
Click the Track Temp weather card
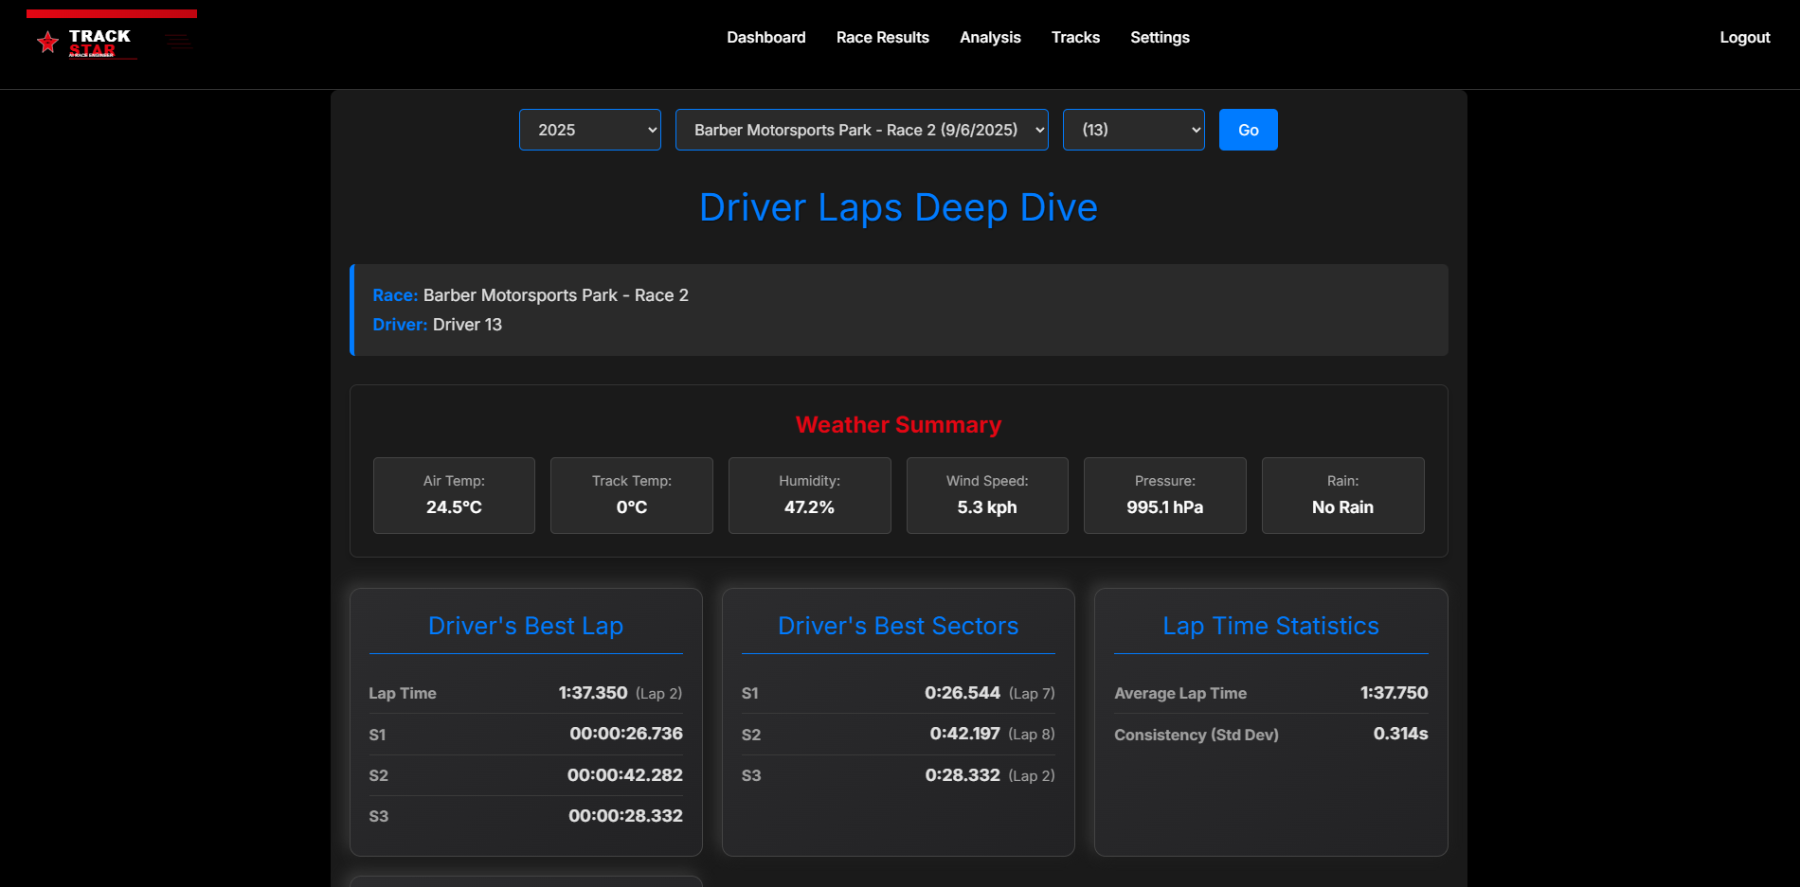[x=631, y=495]
